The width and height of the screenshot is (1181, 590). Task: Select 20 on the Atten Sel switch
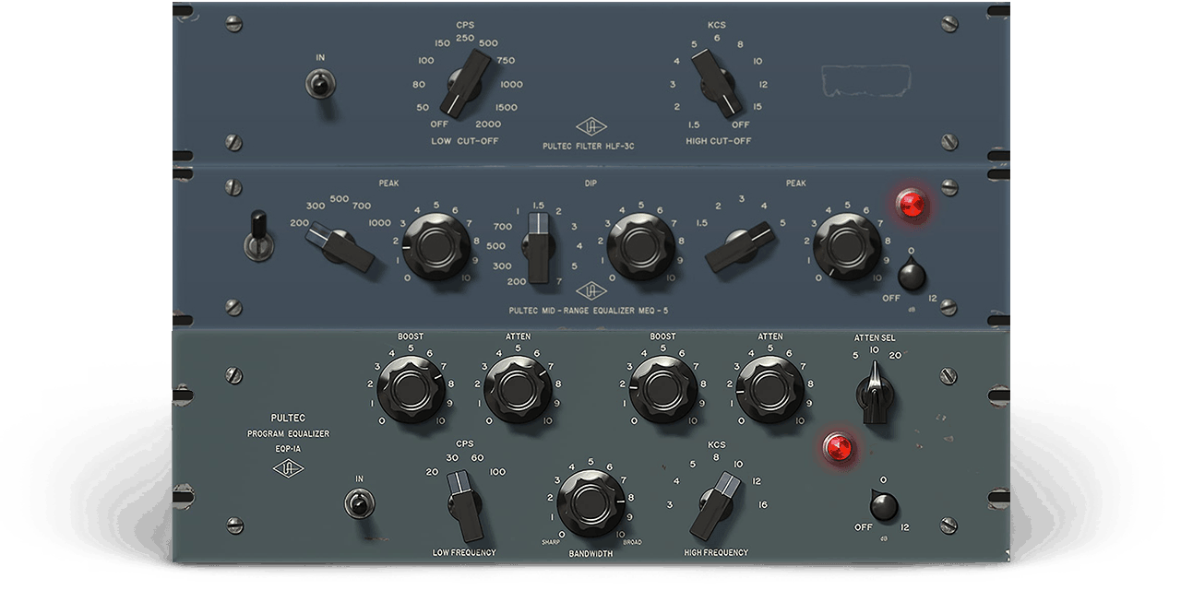coord(895,355)
